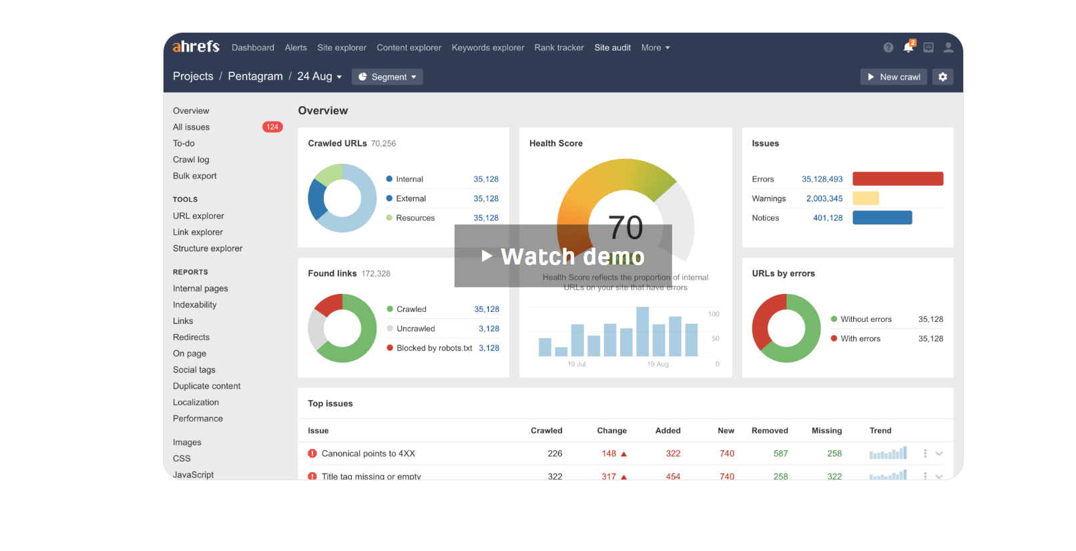The width and height of the screenshot is (1076, 551).
Task: Click the Warnings count 2,003,345
Action: (824, 198)
